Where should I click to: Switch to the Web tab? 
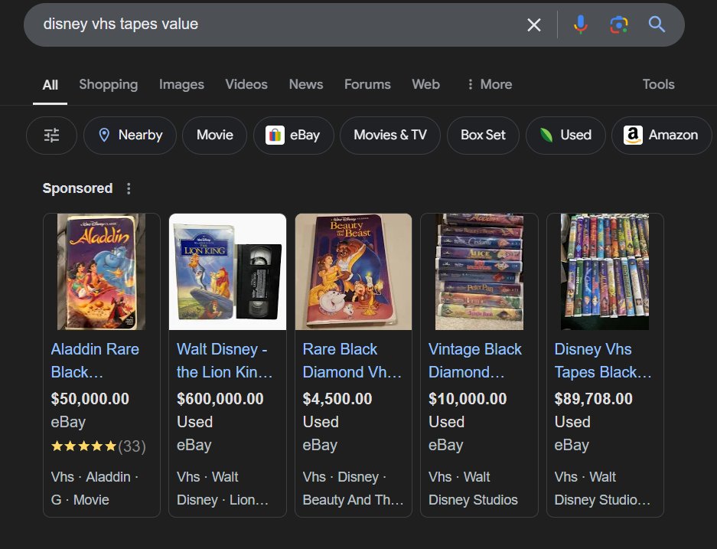pos(425,84)
